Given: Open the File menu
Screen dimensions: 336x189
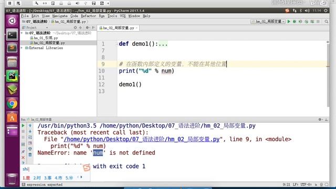Looking at the screenshot, I should point(25,16).
